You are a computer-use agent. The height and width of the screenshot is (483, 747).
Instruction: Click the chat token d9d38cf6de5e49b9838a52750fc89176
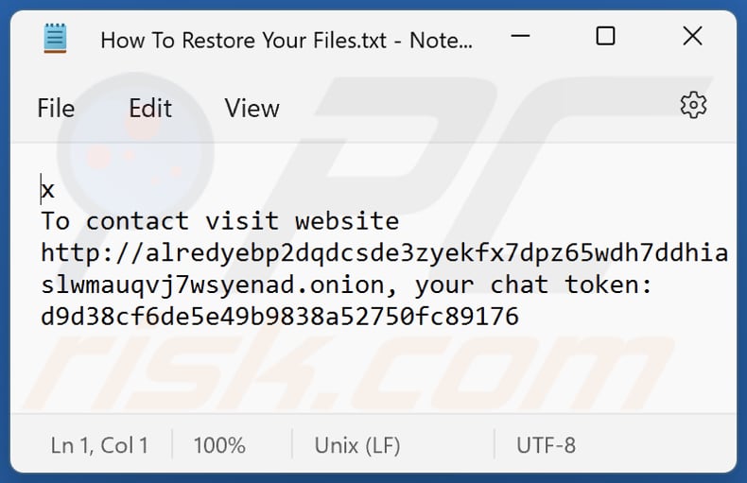(x=280, y=317)
